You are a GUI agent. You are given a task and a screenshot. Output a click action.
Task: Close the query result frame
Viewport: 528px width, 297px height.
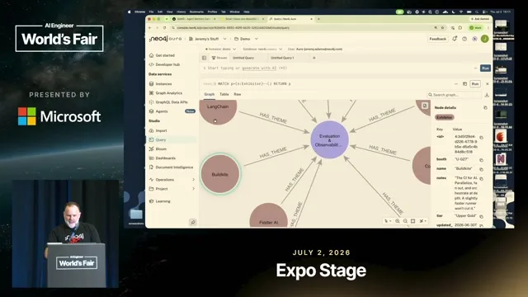point(488,84)
